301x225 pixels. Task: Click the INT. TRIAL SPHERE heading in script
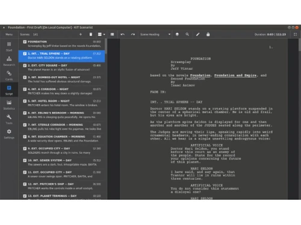tap(176, 102)
